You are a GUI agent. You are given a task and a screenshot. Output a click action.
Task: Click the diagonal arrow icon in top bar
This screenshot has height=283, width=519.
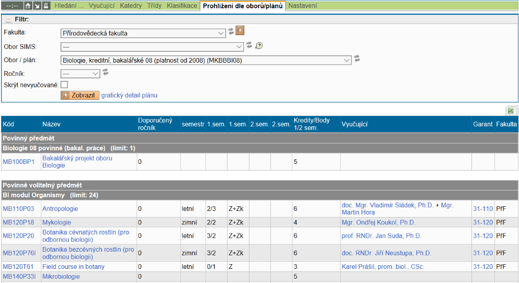tap(37, 6)
